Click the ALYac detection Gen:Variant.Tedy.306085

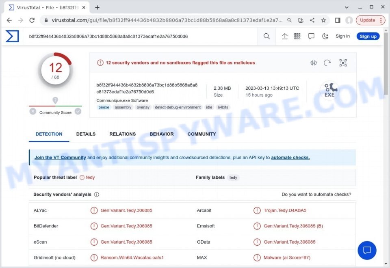[126, 210]
